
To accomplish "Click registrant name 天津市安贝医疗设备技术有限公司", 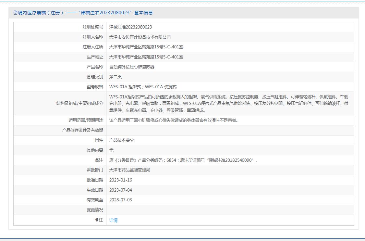I will 140,37.
